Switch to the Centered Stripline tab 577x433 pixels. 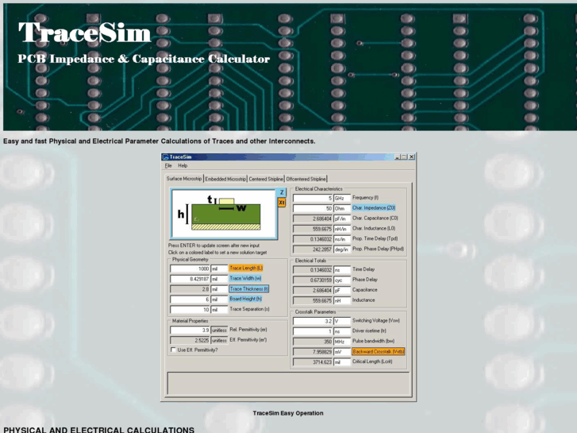point(266,179)
